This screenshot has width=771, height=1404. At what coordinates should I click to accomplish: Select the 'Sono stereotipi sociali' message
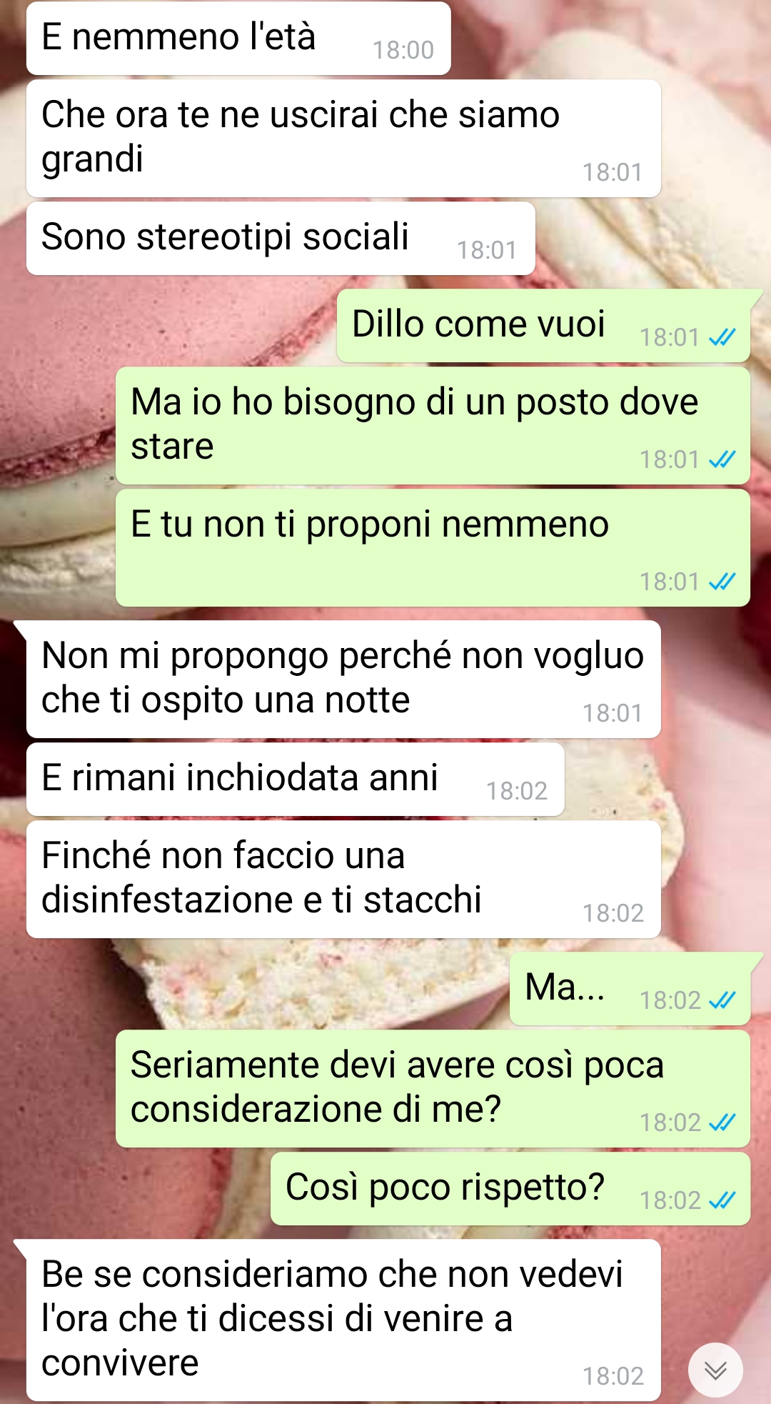[281, 238]
